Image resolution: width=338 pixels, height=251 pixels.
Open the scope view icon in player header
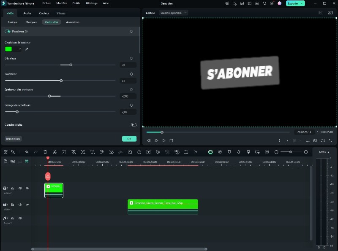[x=330, y=13]
